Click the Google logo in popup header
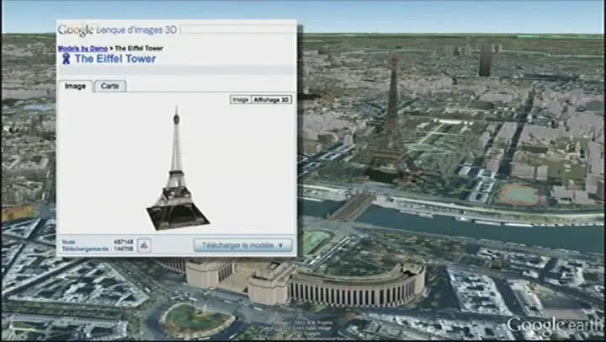Image resolution: width=606 pixels, height=342 pixels. tap(76, 29)
